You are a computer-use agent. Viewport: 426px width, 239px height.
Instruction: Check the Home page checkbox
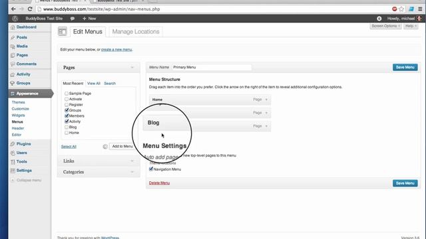point(67,133)
